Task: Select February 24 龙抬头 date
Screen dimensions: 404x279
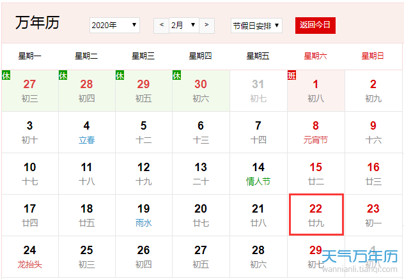Action: [x=30, y=257]
